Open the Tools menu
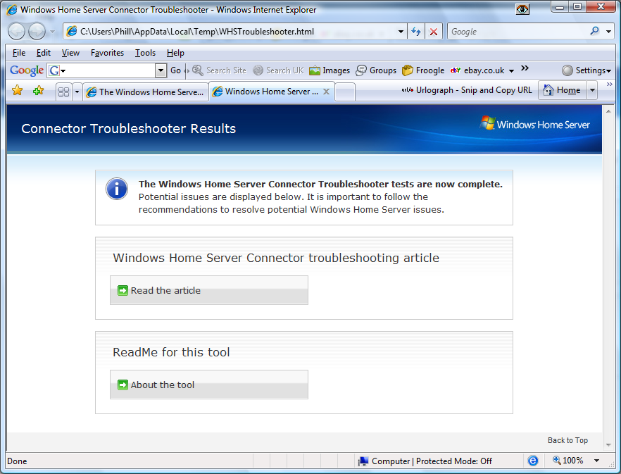 145,53
